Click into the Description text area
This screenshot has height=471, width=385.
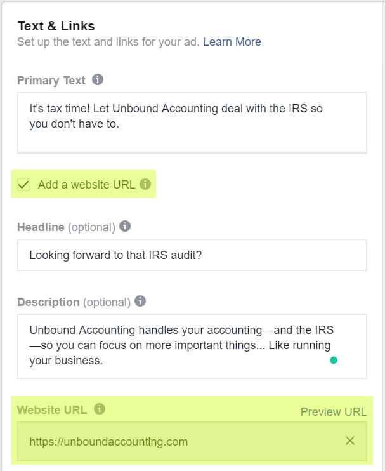point(192,346)
